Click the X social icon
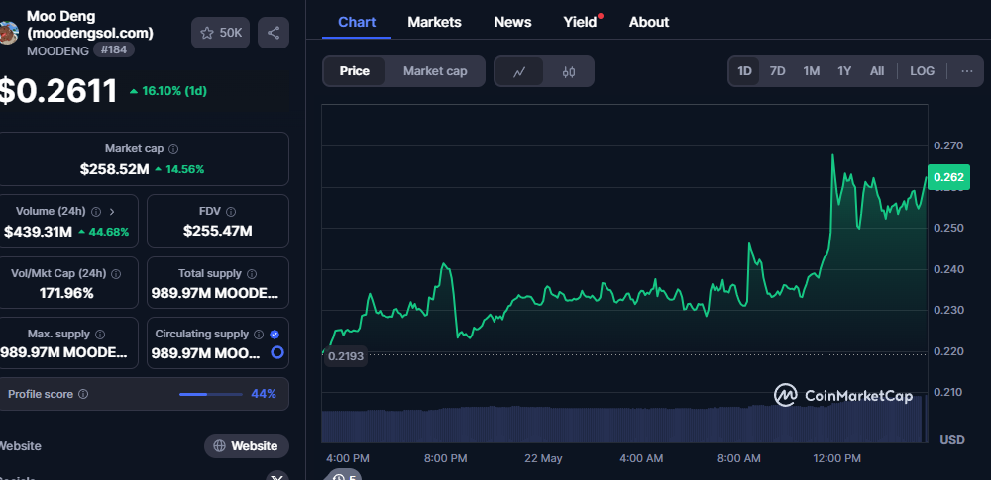 (x=276, y=476)
